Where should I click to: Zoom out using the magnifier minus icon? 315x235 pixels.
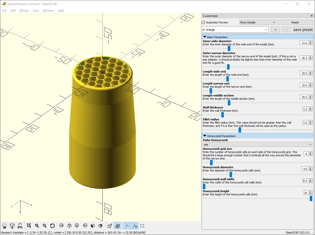click(x=45, y=226)
